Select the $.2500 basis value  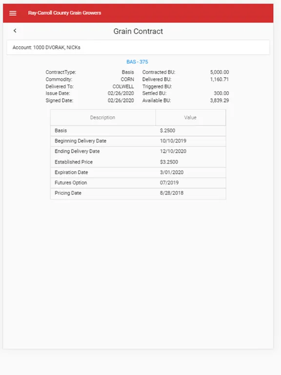coord(167,130)
